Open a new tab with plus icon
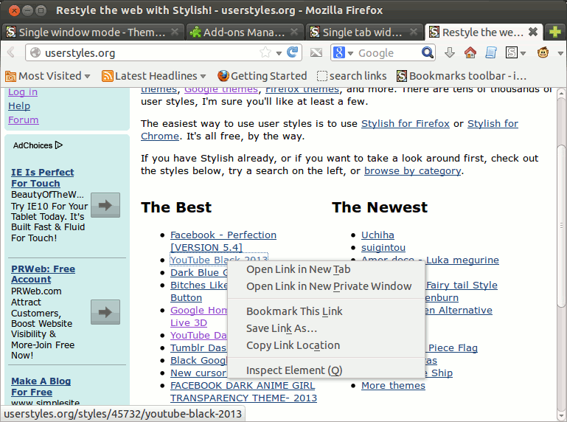The width and height of the screenshot is (567, 422). pyautogui.click(x=555, y=32)
